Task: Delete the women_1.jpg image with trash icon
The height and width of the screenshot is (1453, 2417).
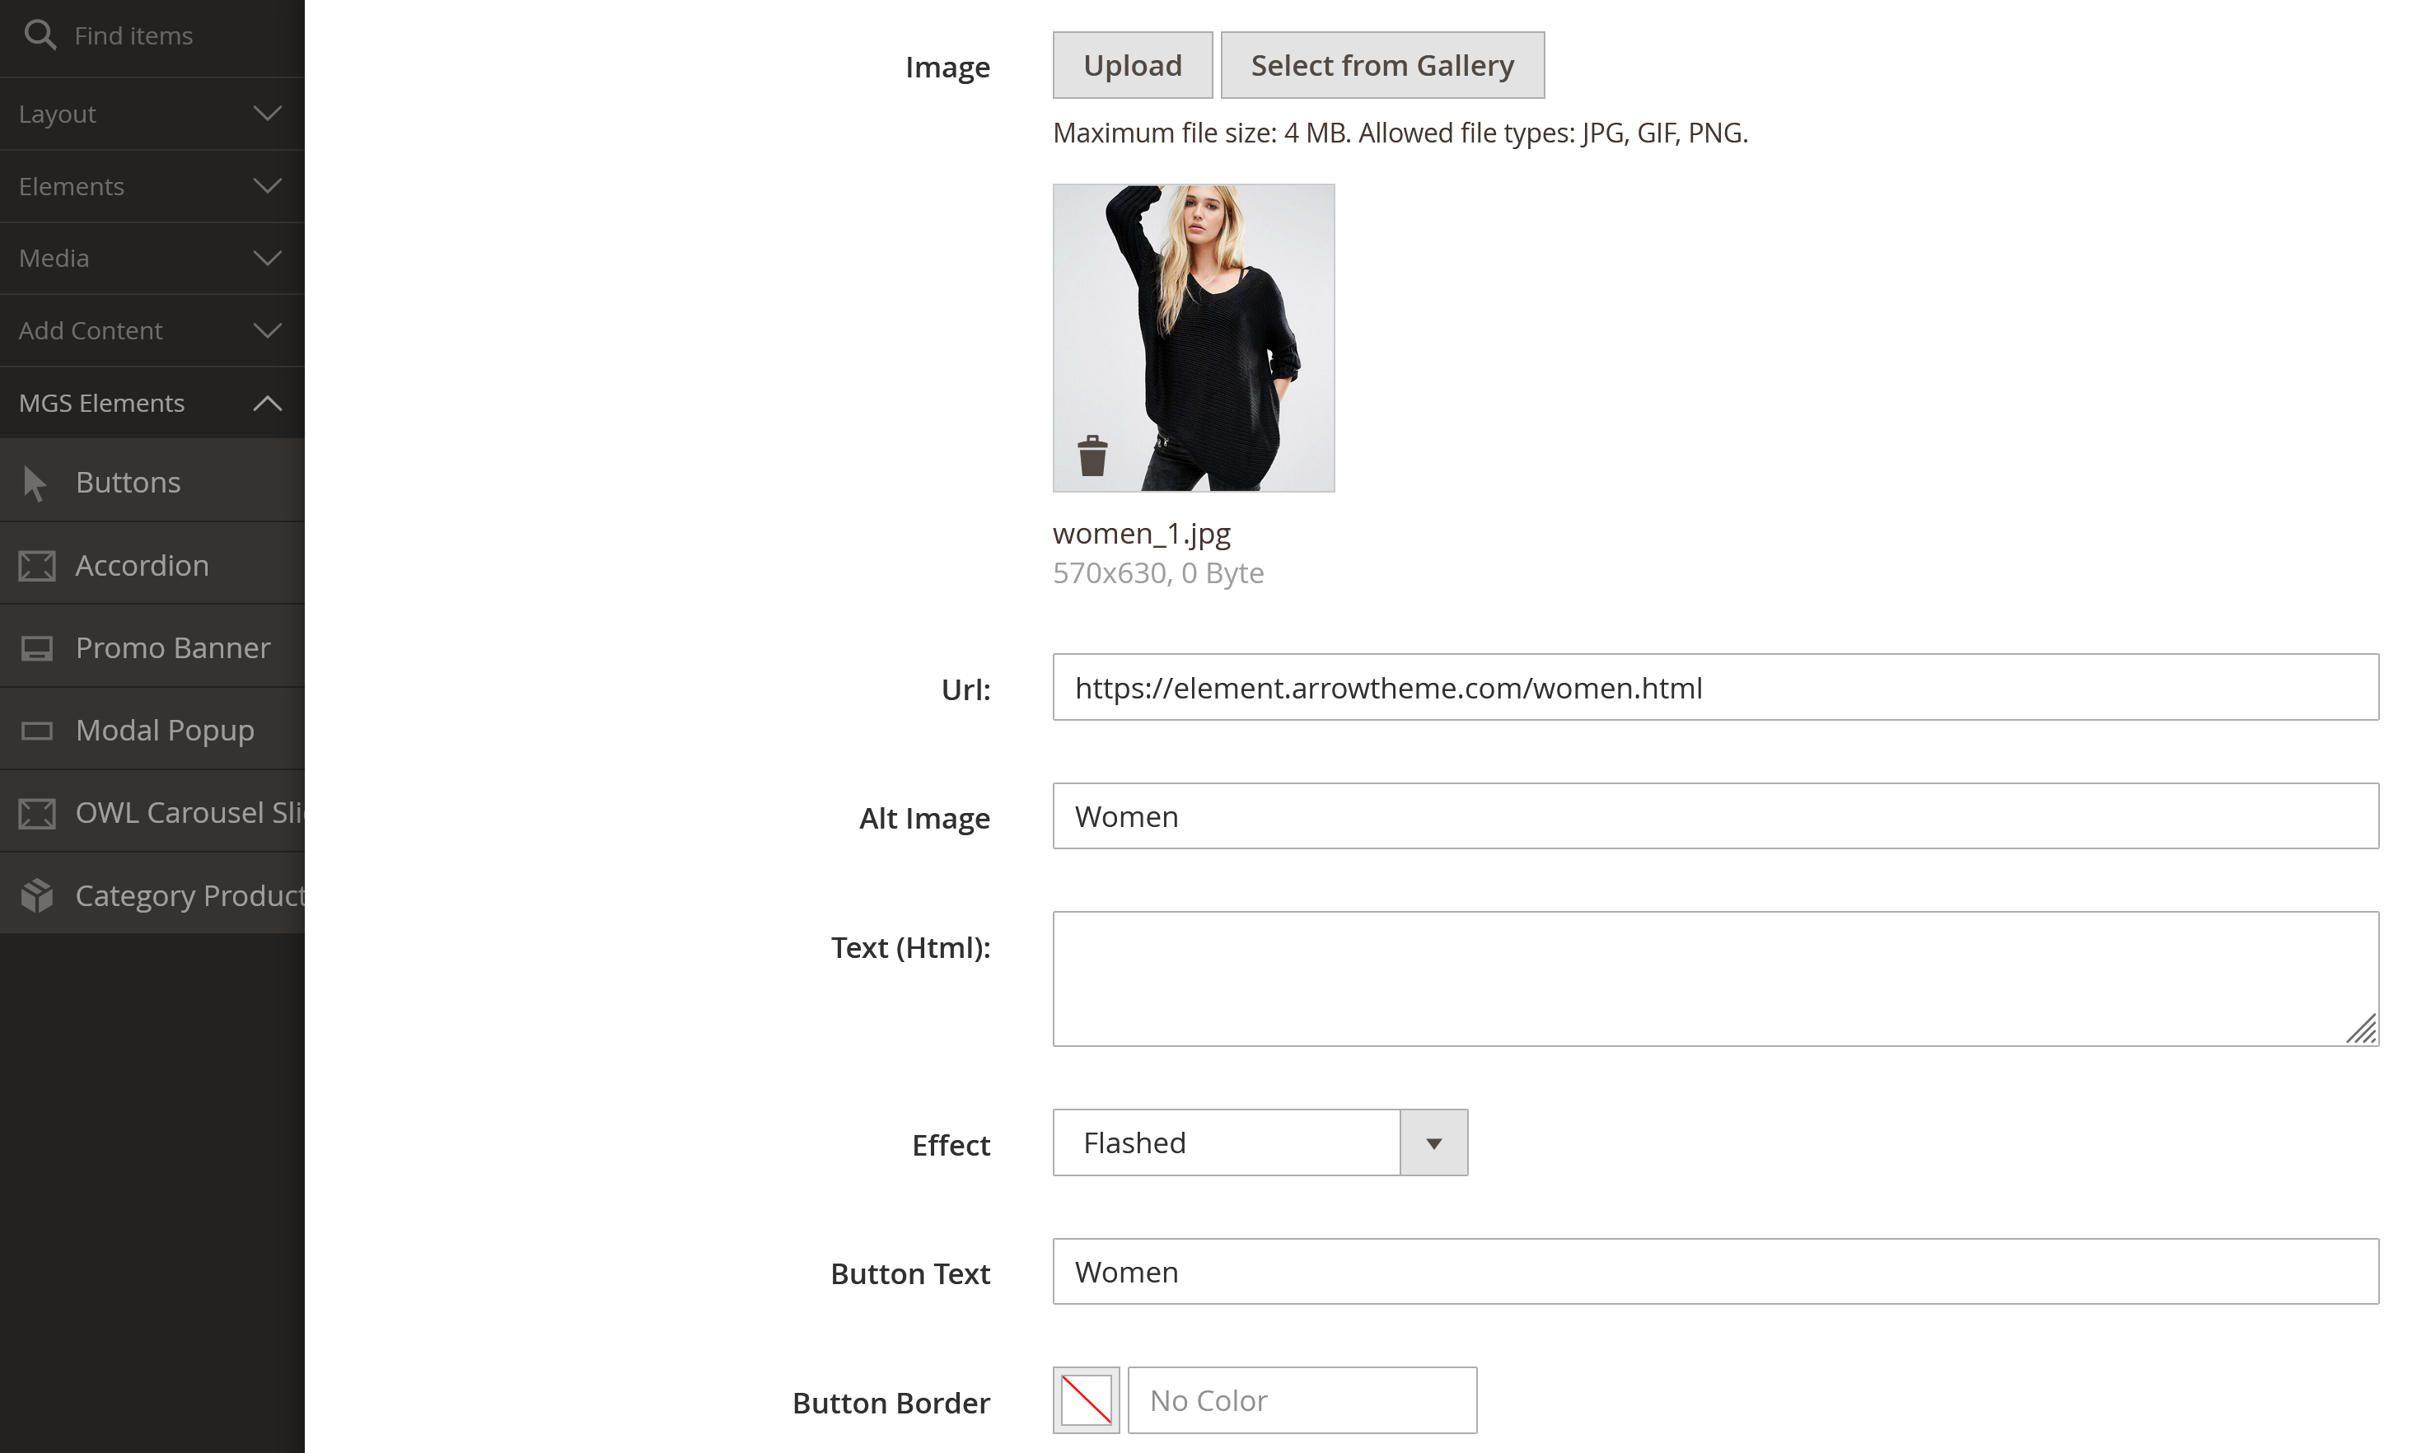Action: point(1092,456)
